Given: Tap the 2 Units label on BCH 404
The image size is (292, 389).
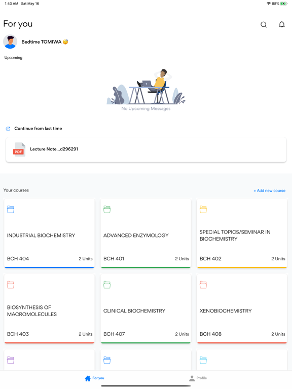Looking at the screenshot, I should click(86, 259).
